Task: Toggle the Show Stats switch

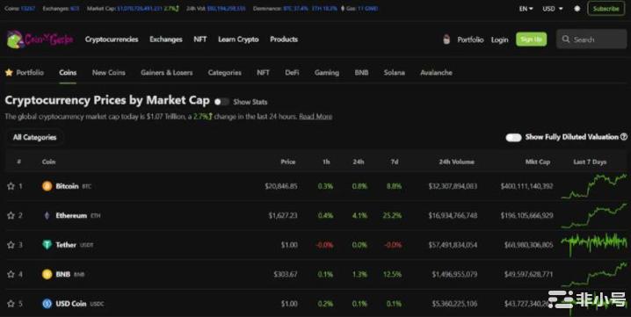Action: pyautogui.click(x=221, y=102)
